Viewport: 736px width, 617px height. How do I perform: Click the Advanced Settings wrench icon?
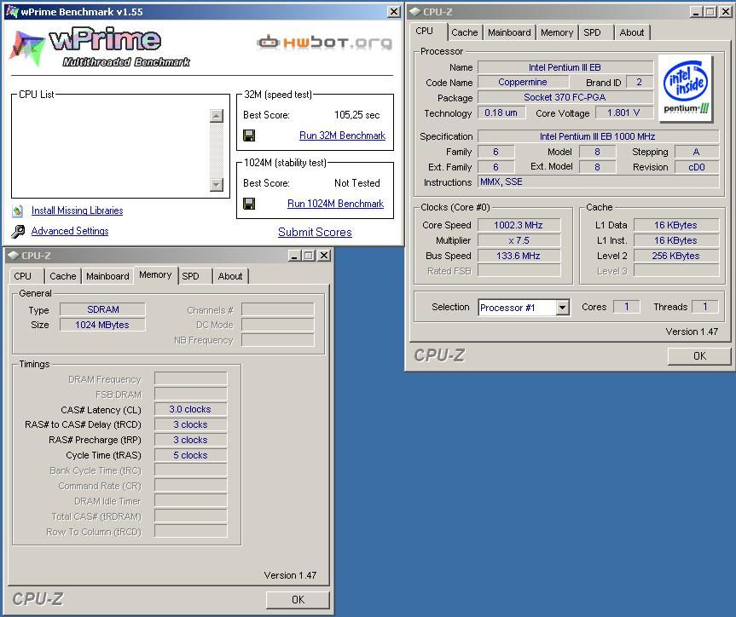[x=18, y=231]
